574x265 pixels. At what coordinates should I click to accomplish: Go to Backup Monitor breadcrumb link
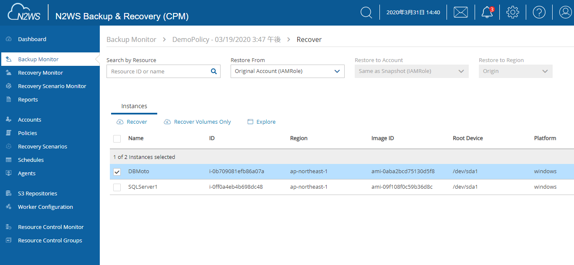pos(131,39)
